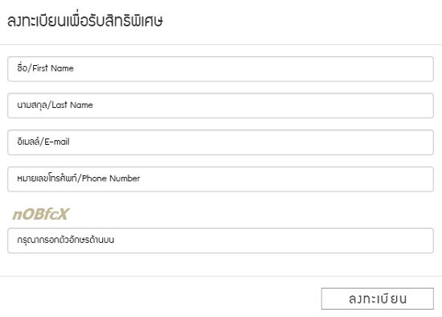Click the "E-mail" placeholder text
Viewport: 442px width, 317px height.
tap(57, 142)
